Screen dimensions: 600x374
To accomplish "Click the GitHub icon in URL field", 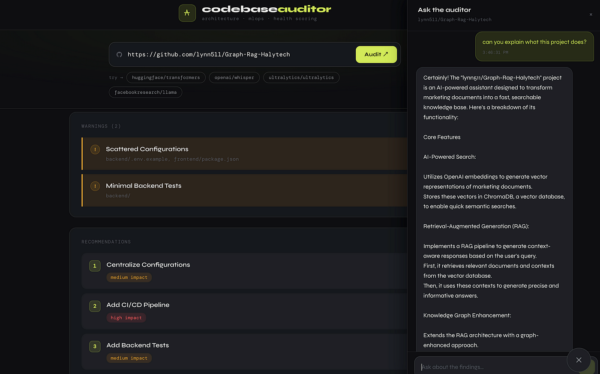I will click(x=119, y=54).
